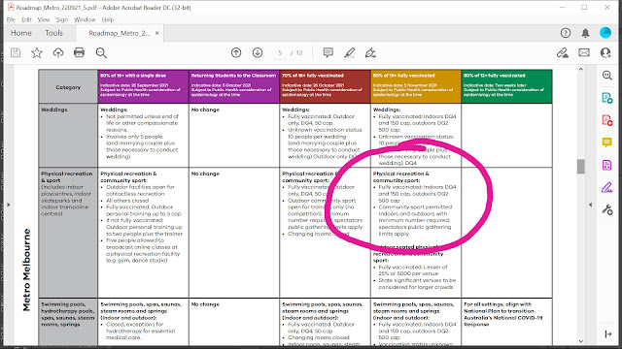The width and height of the screenshot is (622, 349).
Task: Share a link to this file
Action: (563, 52)
